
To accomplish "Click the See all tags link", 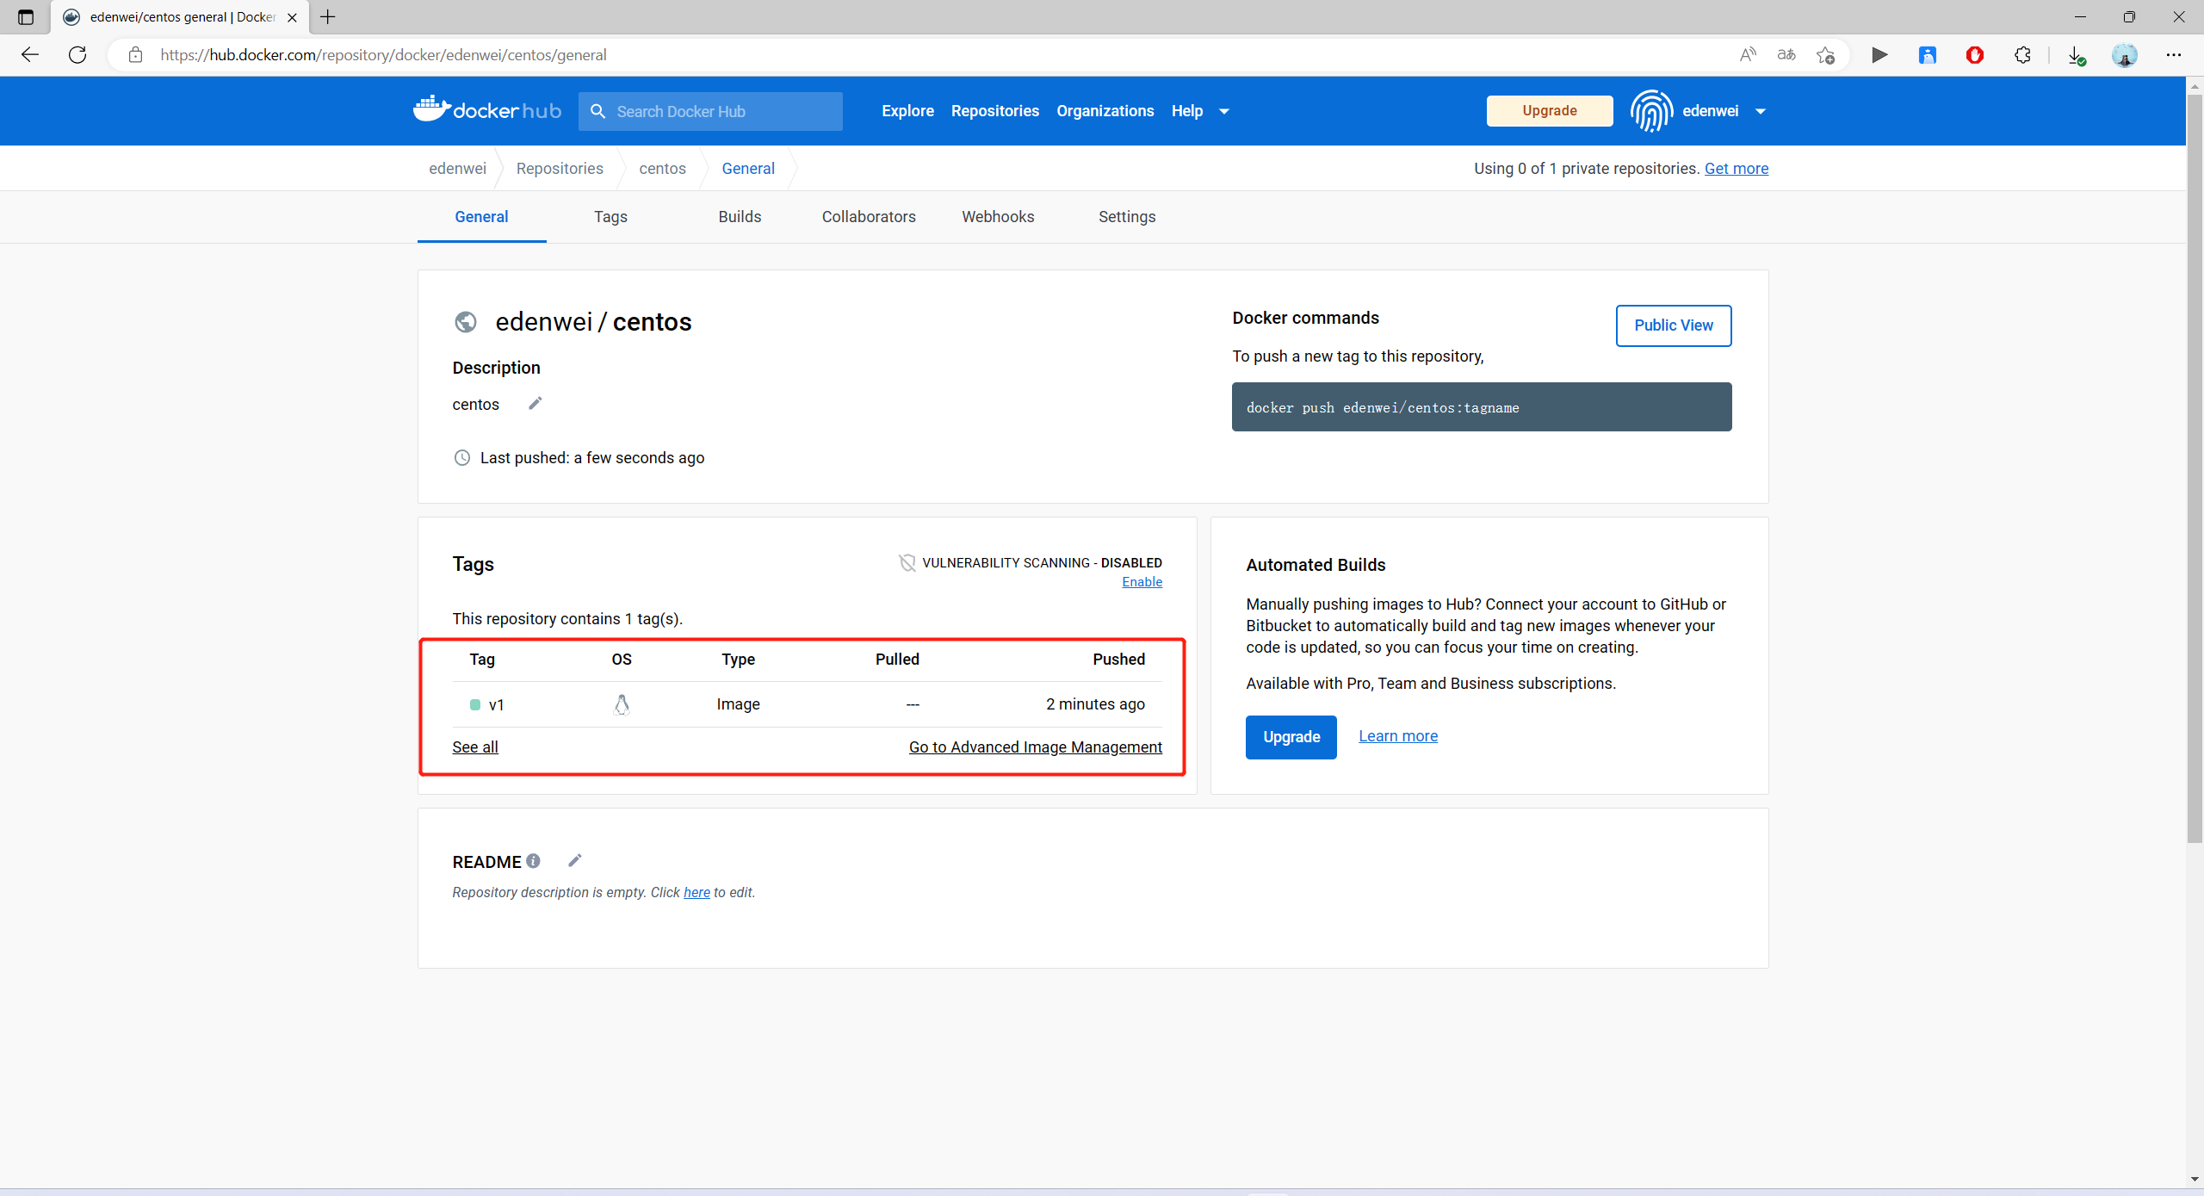I will 474,747.
